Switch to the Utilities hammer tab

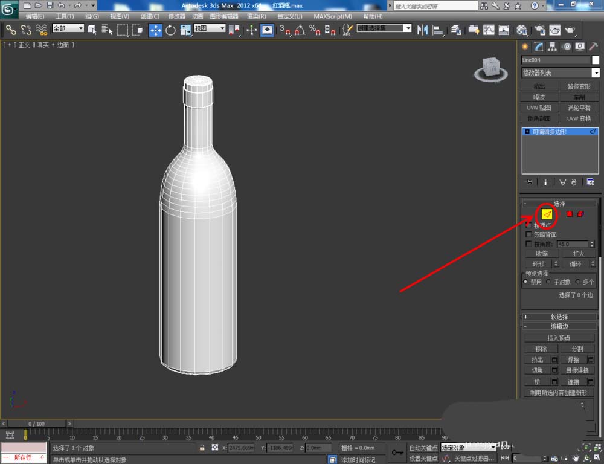point(593,47)
